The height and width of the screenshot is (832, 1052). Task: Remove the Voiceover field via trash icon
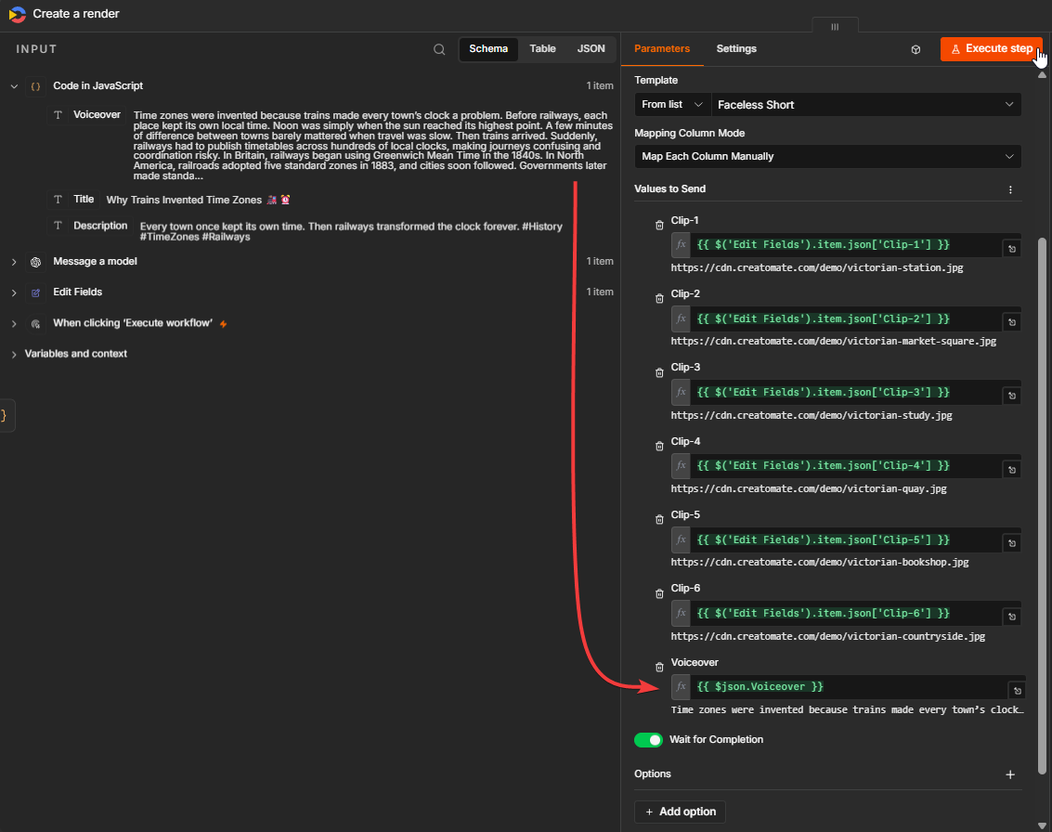click(659, 667)
